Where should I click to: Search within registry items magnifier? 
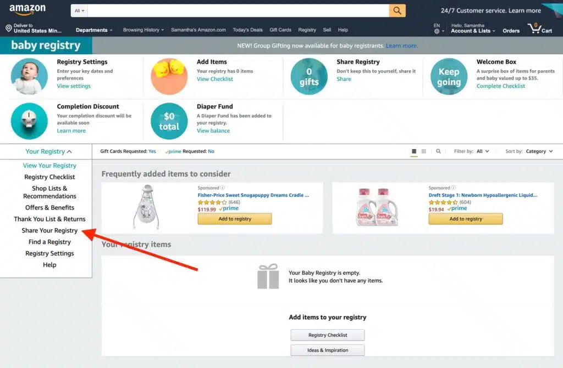point(438,151)
